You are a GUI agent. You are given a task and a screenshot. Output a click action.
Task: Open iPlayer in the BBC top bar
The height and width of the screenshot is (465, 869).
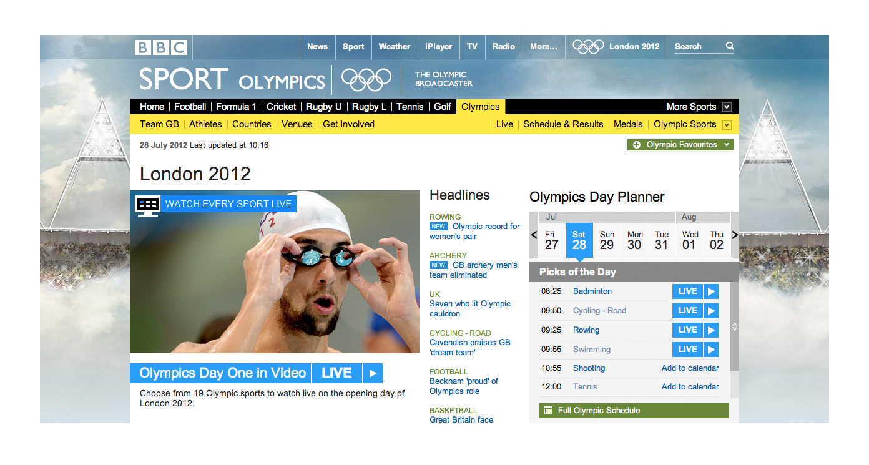pyautogui.click(x=439, y=47)
